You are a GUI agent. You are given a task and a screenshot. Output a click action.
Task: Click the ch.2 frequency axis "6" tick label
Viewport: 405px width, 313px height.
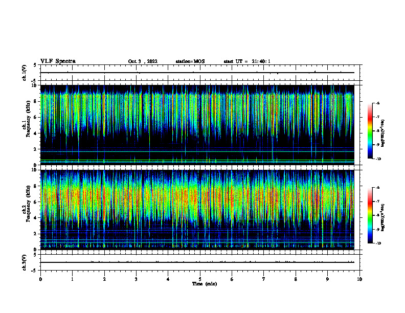tap(35, 202)
